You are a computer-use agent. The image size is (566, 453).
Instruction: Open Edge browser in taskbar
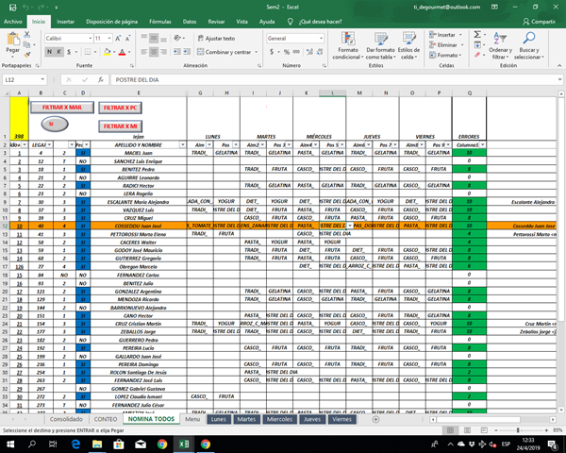coord(75,444)
